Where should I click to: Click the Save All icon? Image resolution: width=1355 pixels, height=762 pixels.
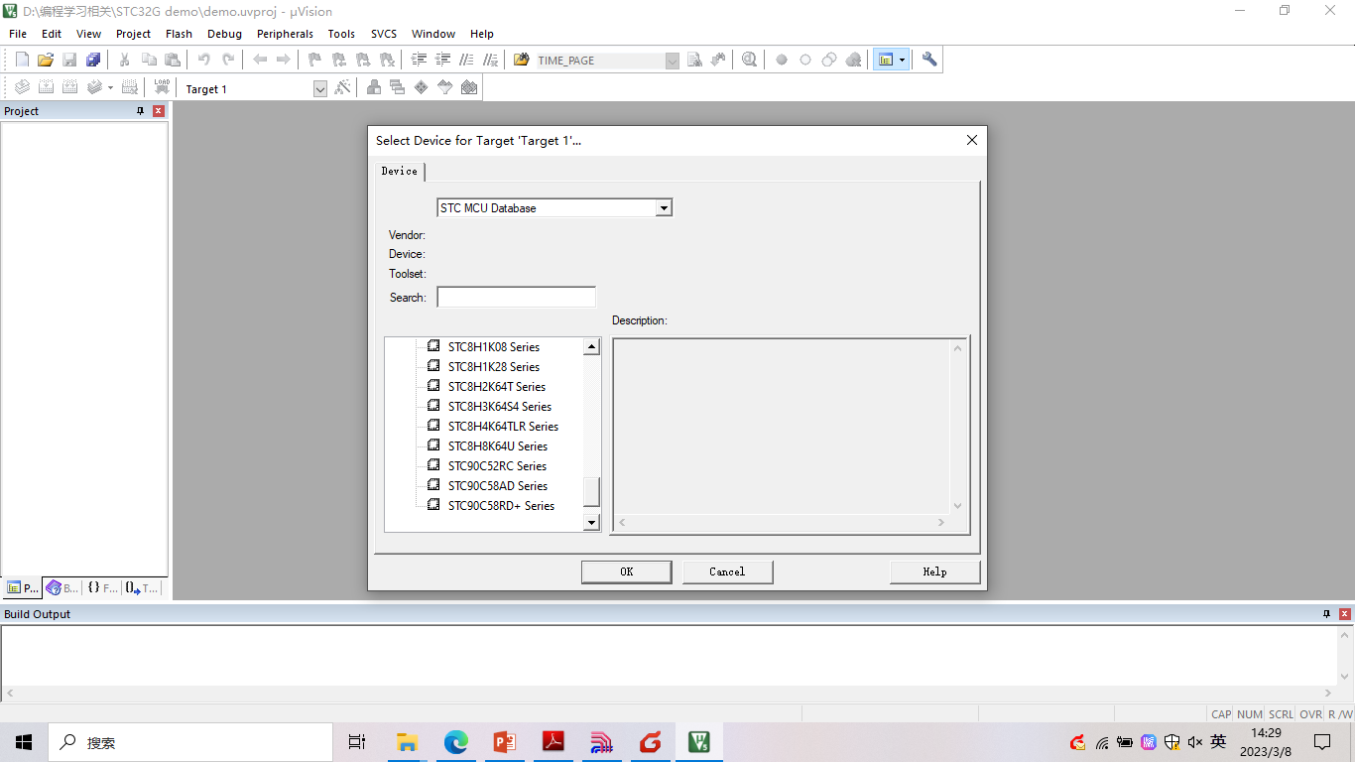click(x=93, y=60)
